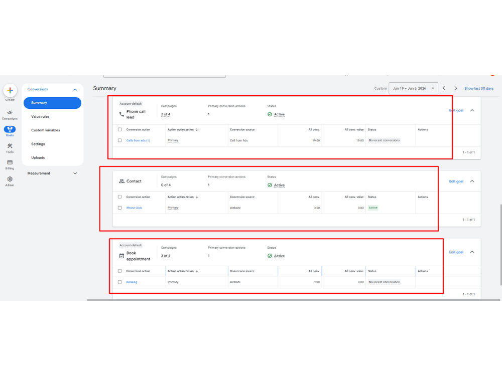Click Primary in Calls from ads row

(x=173, y=140)
